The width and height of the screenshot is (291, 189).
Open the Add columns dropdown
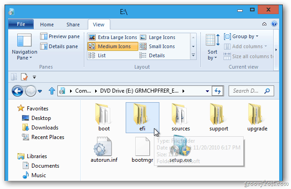point(245,46)
